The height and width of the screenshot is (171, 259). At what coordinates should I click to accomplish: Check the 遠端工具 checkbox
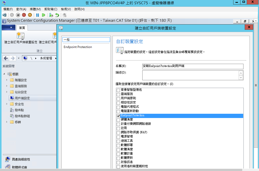pos(118,141)
